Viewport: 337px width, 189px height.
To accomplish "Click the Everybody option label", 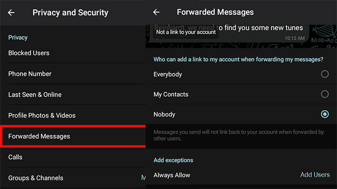I will pyautogui.click(x=168, y=74).
